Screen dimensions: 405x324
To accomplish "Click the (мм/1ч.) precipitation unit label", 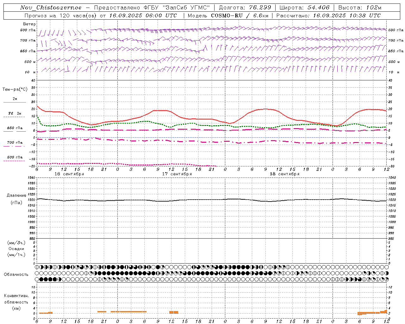I will click(x=16, y=255).
